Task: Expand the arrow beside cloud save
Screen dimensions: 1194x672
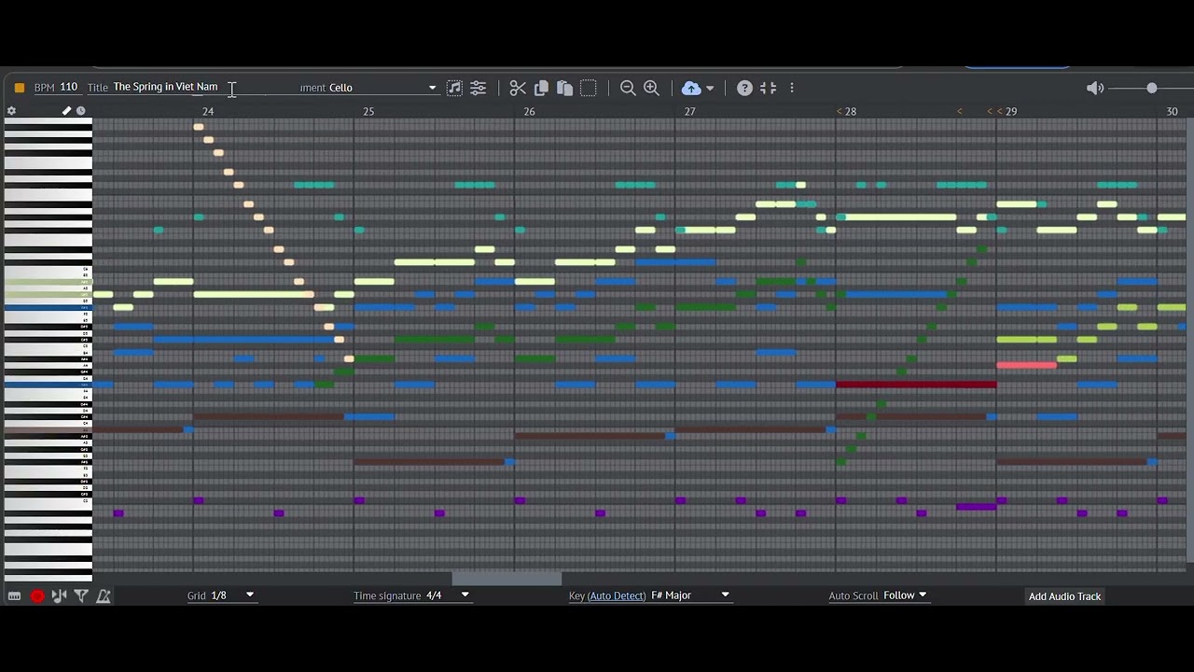Action: click(710, 89)
